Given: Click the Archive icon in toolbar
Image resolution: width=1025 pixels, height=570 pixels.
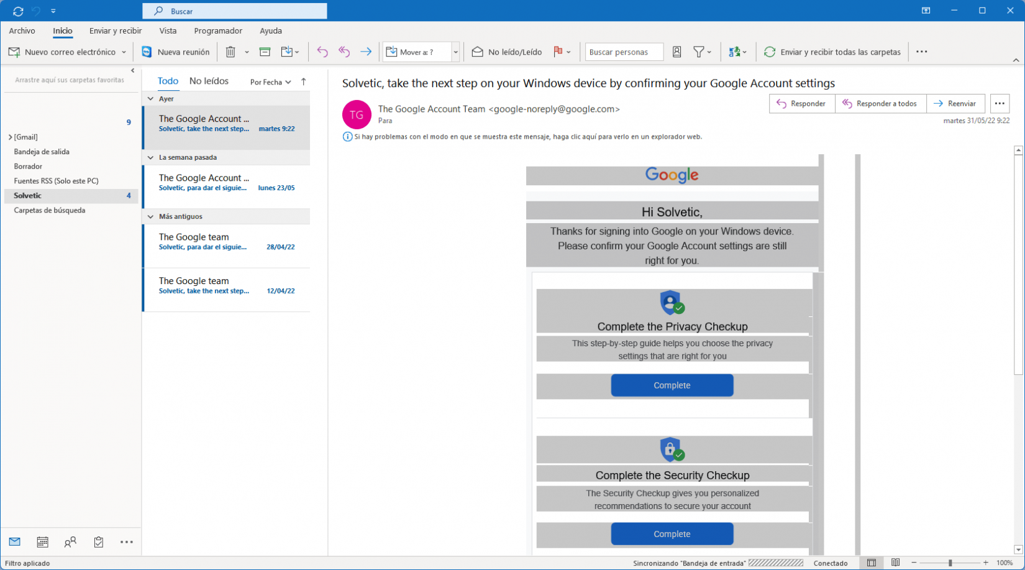Looking at the screenshot, I should (x=265, y=52).
